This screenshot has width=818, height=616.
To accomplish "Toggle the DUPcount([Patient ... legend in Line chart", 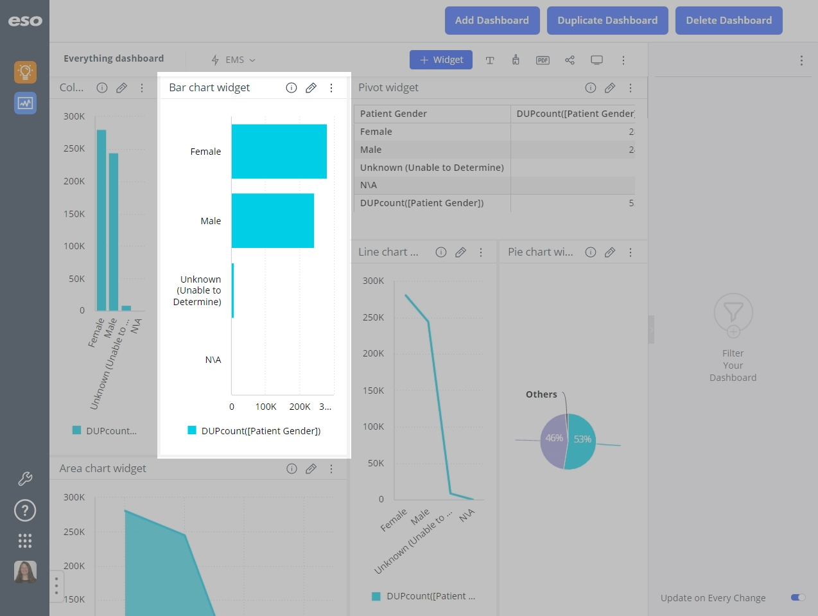I will (x=424, y=596).
